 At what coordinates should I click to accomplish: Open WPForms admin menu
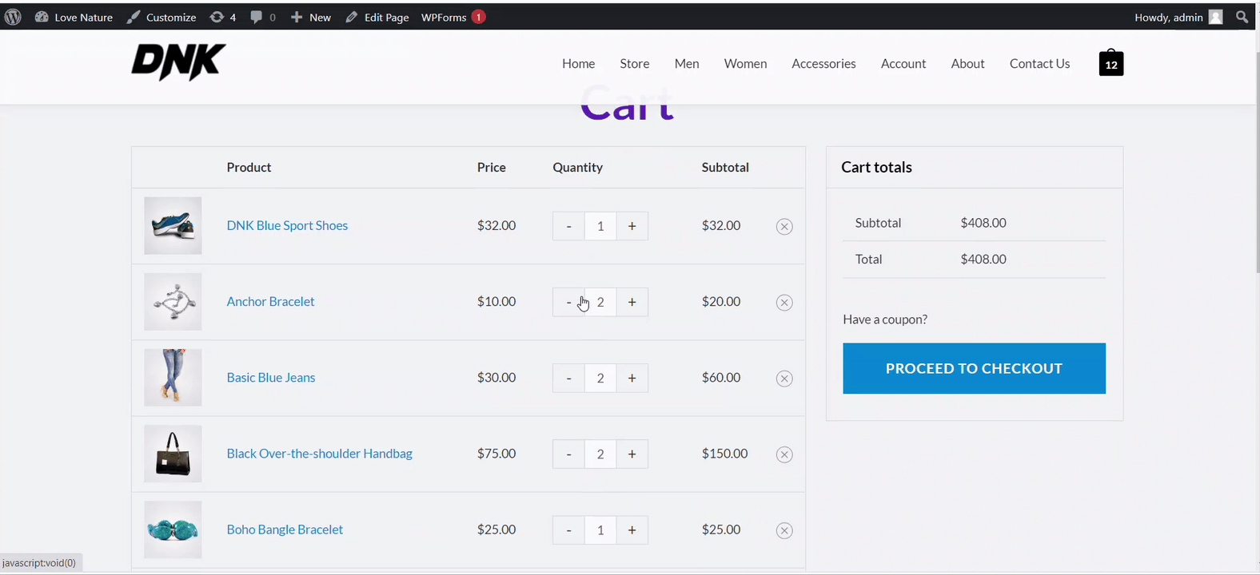(453, 17)
